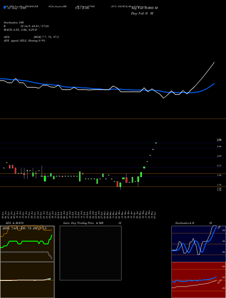This screenshot has height=298, width=226.
Task: Click the end of the white price line
Action: point(214,62)
